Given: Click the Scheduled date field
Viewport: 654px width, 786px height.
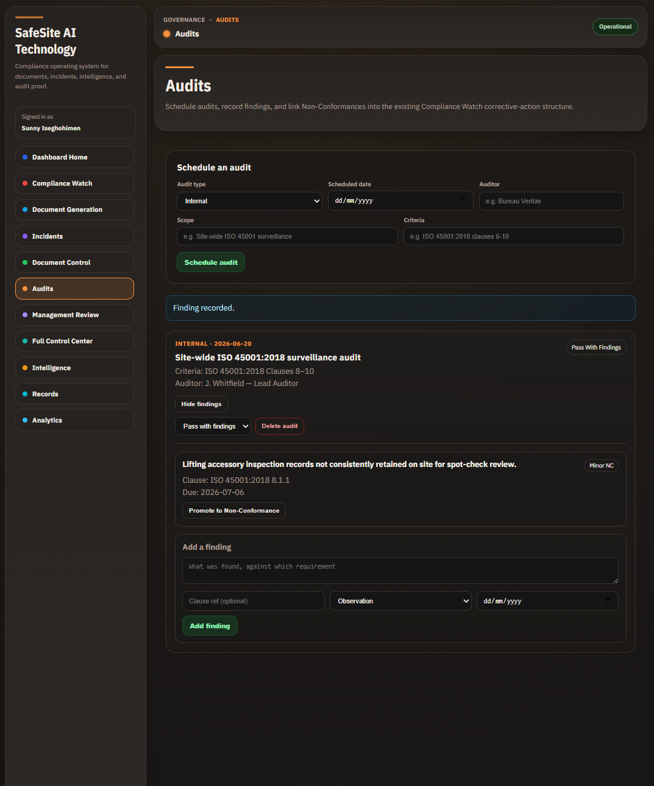Looking at the screenshot, I should 400,201.
